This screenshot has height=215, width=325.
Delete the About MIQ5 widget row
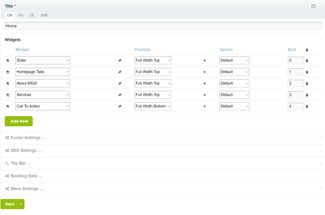click(x=307, y=84)
